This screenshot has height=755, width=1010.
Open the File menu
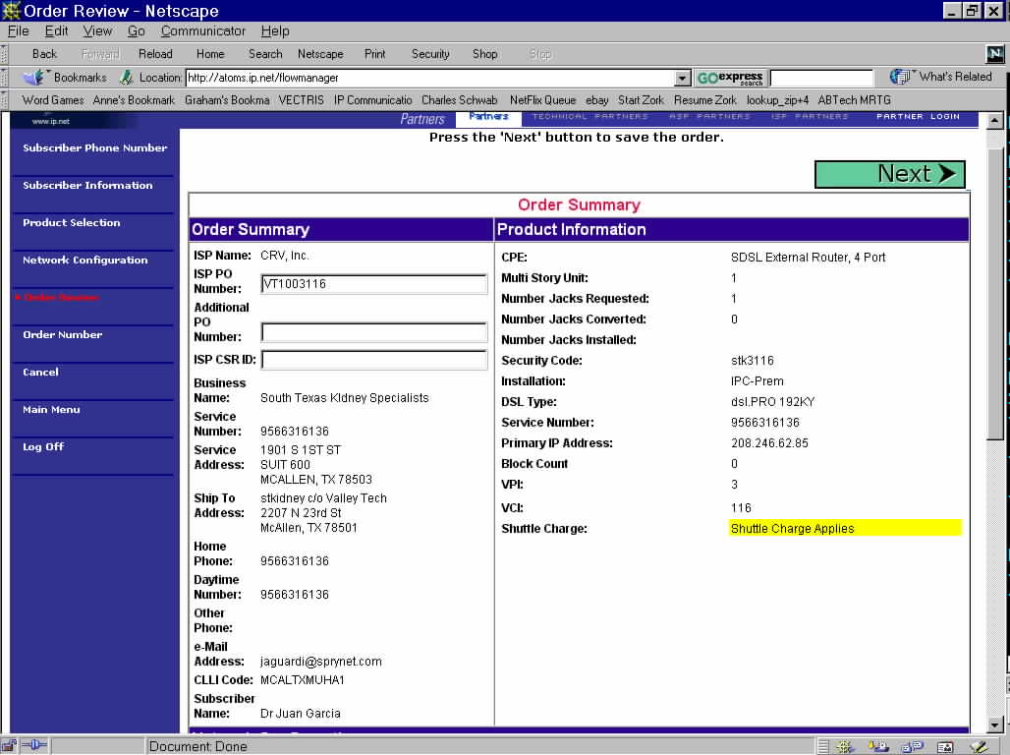pos(18,30)
